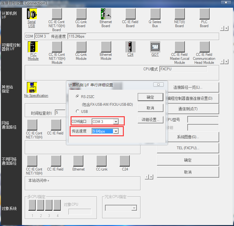Click the C24 module icon
This screenshot has width=234, height=226.
130,47
